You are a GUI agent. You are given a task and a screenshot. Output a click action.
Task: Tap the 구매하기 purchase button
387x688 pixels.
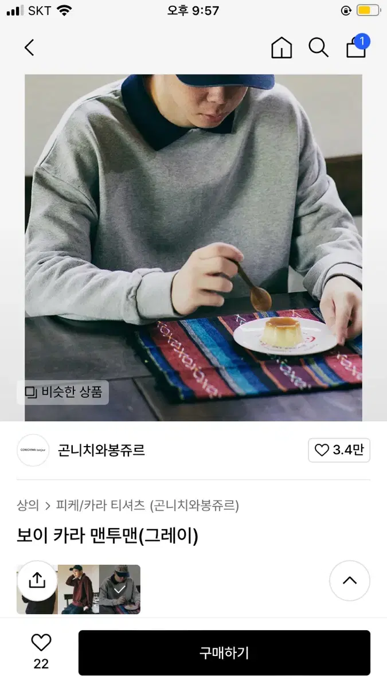[x=224, y=652]
